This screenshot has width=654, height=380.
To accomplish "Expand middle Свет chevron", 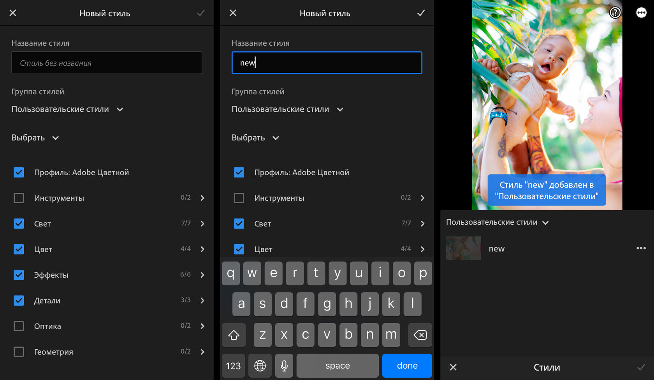I will coord(423,223).
